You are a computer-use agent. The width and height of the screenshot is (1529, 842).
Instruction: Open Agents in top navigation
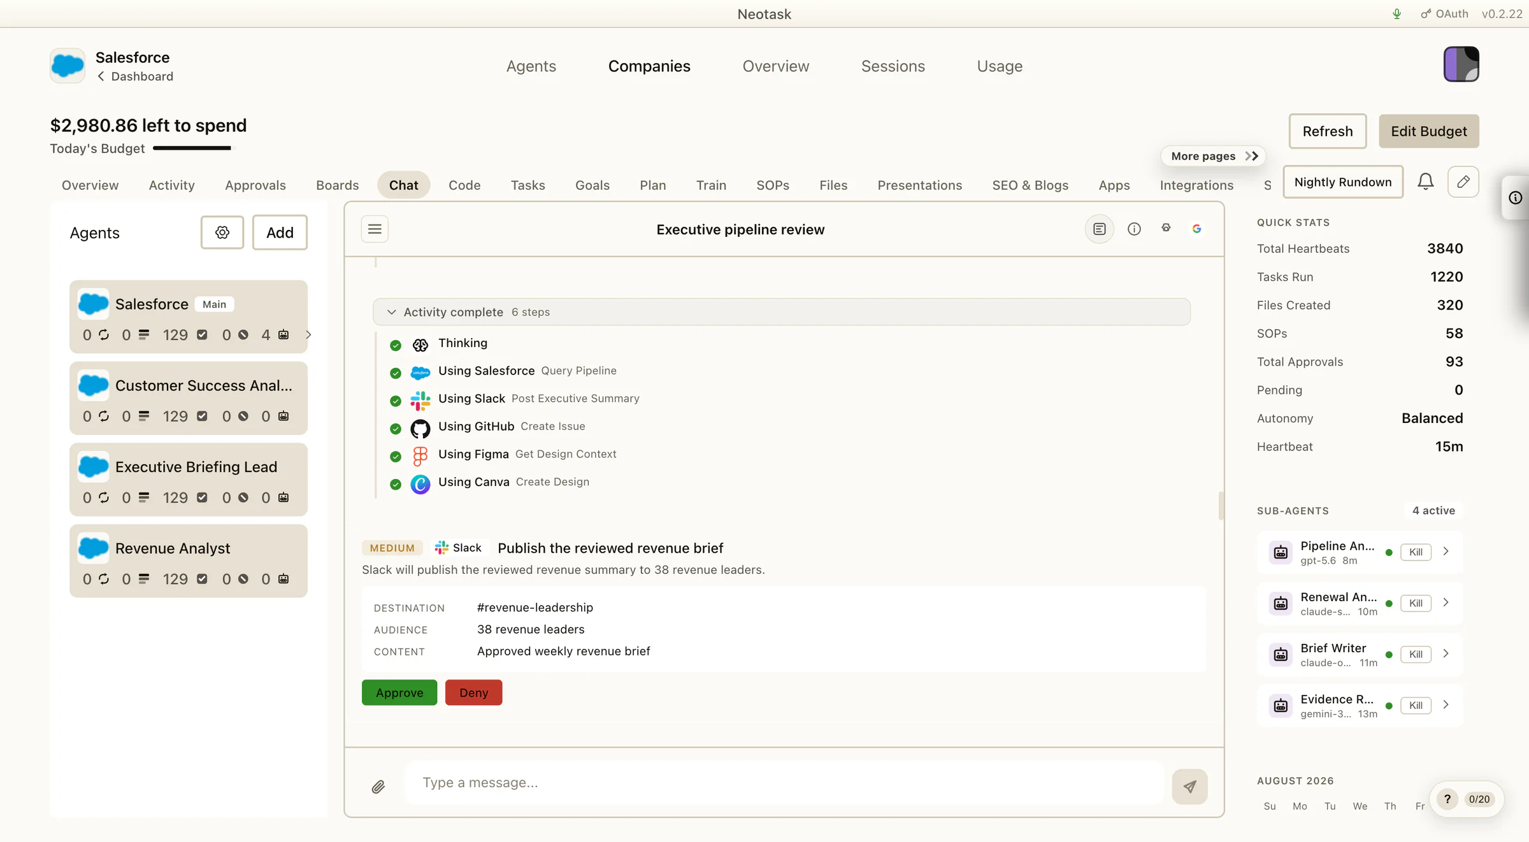531,66
